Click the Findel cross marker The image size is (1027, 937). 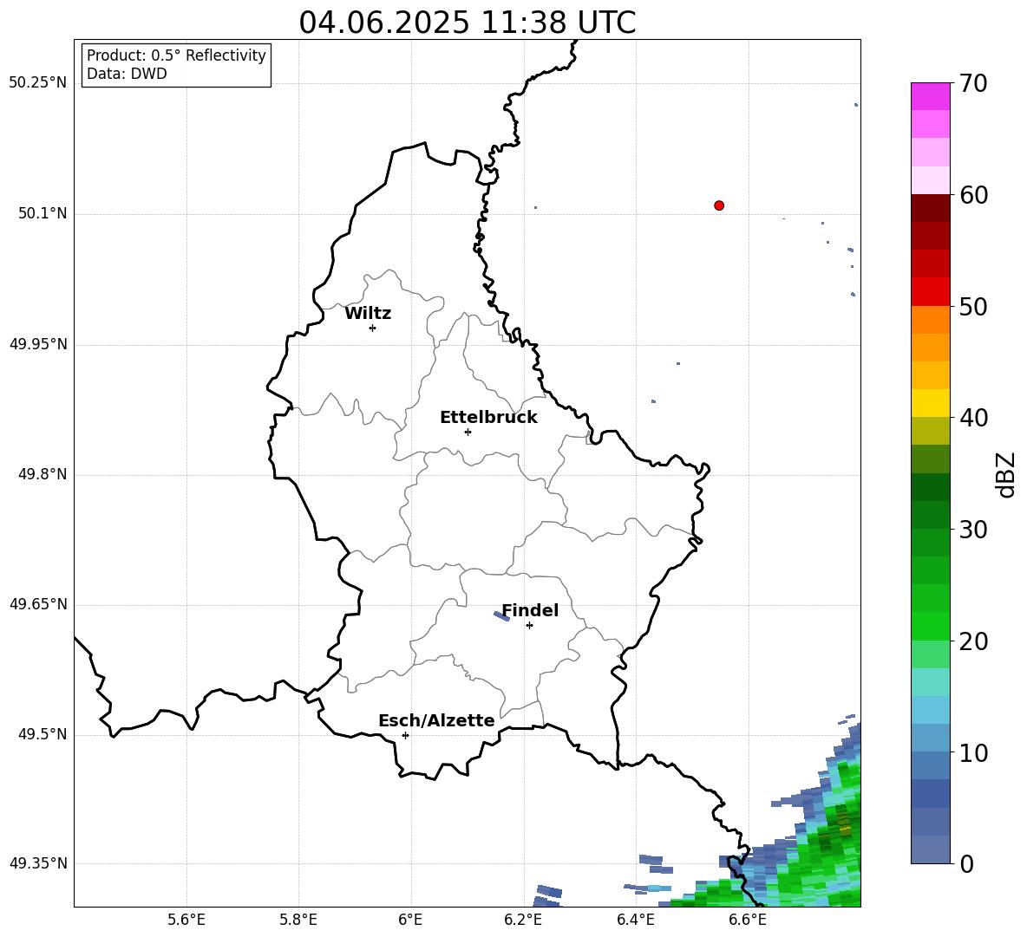[529, 626]
